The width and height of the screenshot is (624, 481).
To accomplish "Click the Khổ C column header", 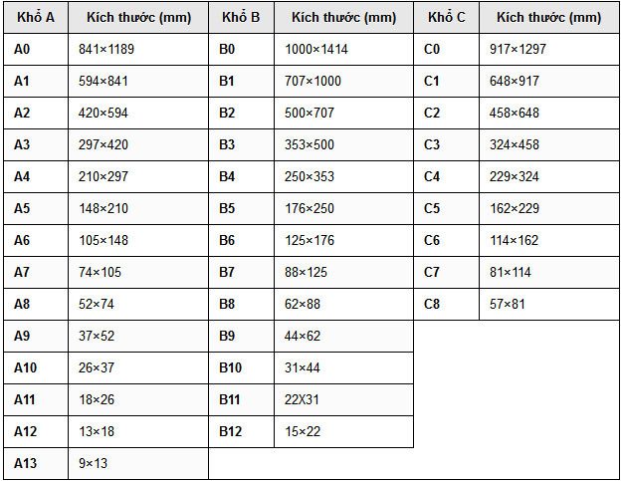I will (x=446, y=17).
